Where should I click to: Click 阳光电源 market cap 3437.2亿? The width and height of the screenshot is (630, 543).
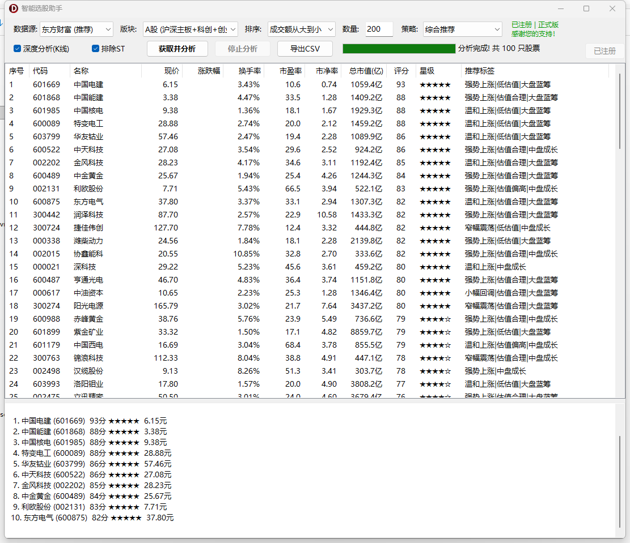(366, 306)
